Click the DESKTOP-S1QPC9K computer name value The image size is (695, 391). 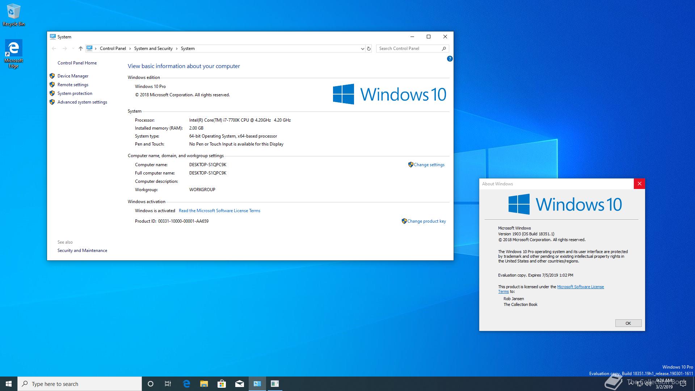(208, 165)
